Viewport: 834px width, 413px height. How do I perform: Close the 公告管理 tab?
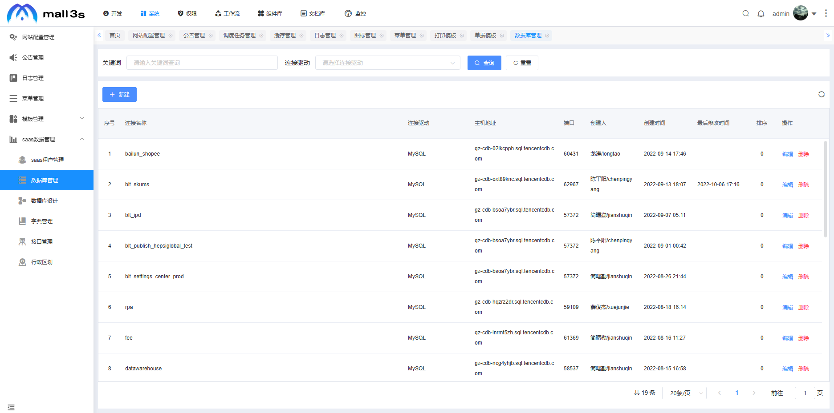click(211, 36)
